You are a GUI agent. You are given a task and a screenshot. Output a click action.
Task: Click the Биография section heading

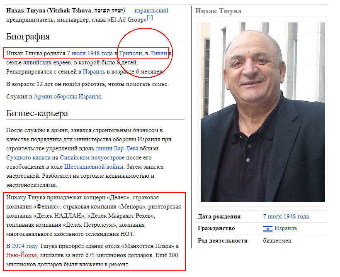coord(28,37)
